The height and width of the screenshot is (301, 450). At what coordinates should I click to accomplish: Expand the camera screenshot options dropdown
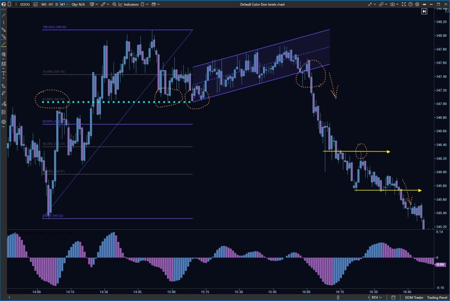(398, 4)
